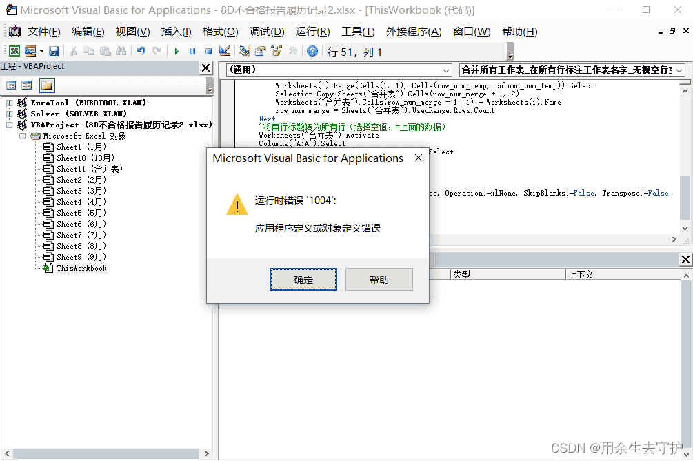
Task: Click the Redo arrow icon
Action: click(157, 51)
